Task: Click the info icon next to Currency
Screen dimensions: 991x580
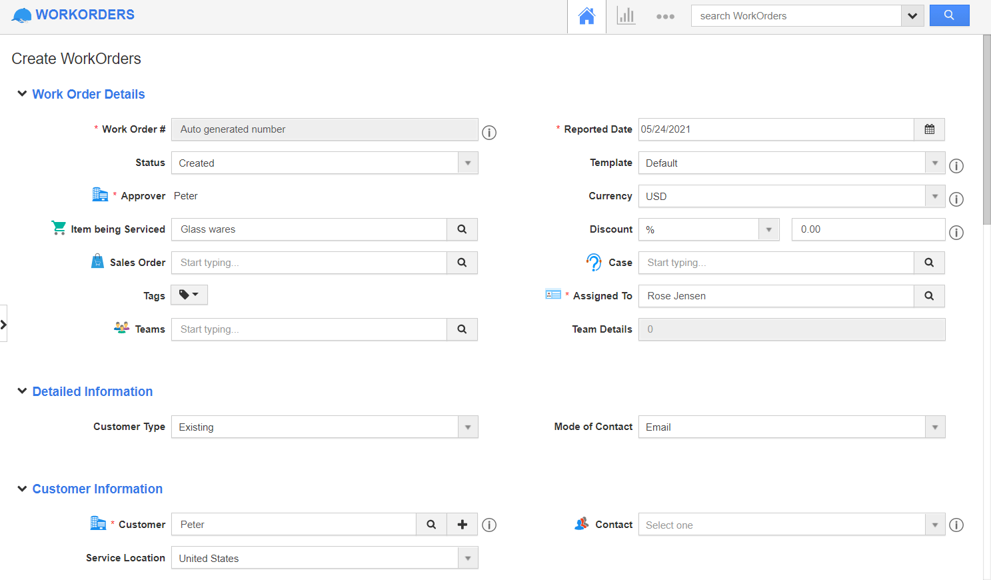Action: click(956, 199)
